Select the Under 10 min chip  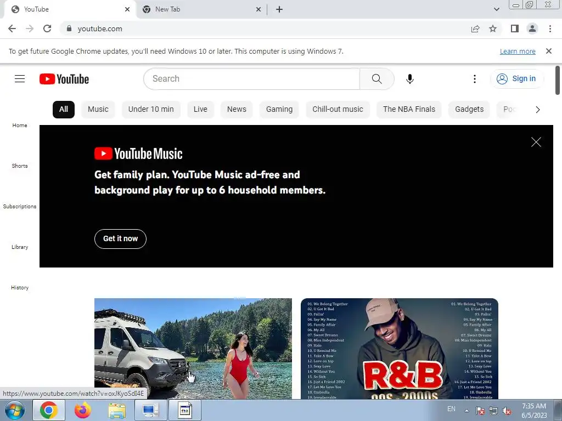click(x=151, y=110)
